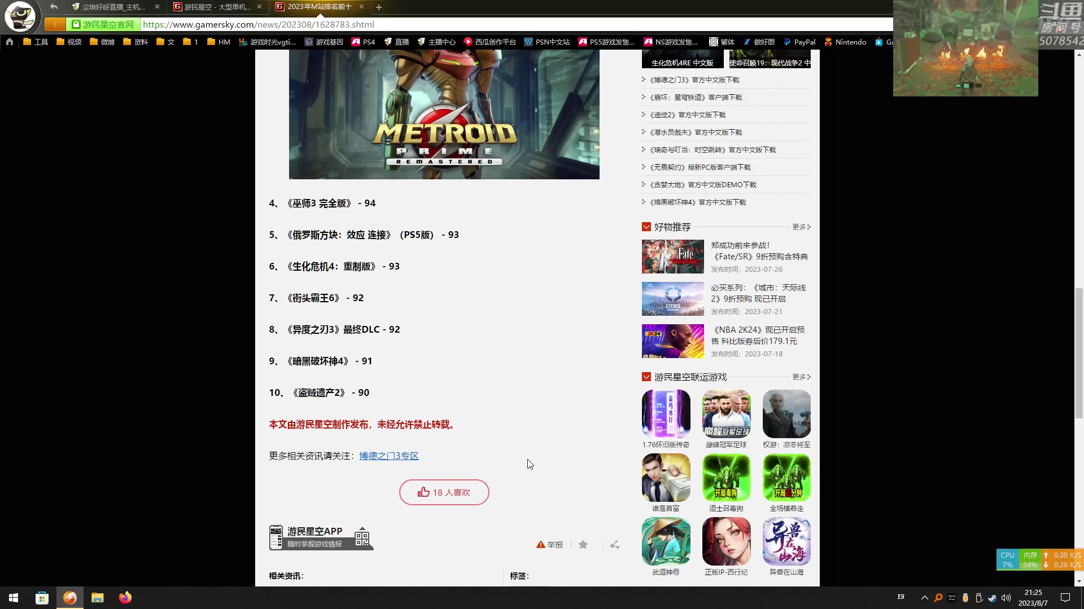
Task: Open the 游戏基因 bookmark
Action: pos(324,42)
